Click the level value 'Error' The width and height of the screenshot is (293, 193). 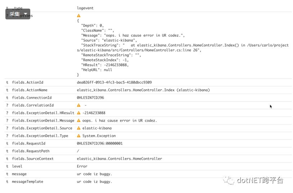(82, 166)
